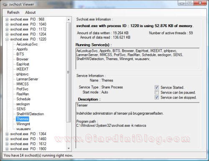Click the 'Start mode : Auto' text

[95, 92]
